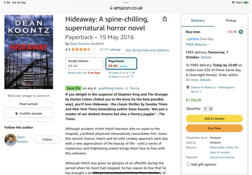
Task: Tap the padlock icon in address bar
Action: (x=111, y=8)
